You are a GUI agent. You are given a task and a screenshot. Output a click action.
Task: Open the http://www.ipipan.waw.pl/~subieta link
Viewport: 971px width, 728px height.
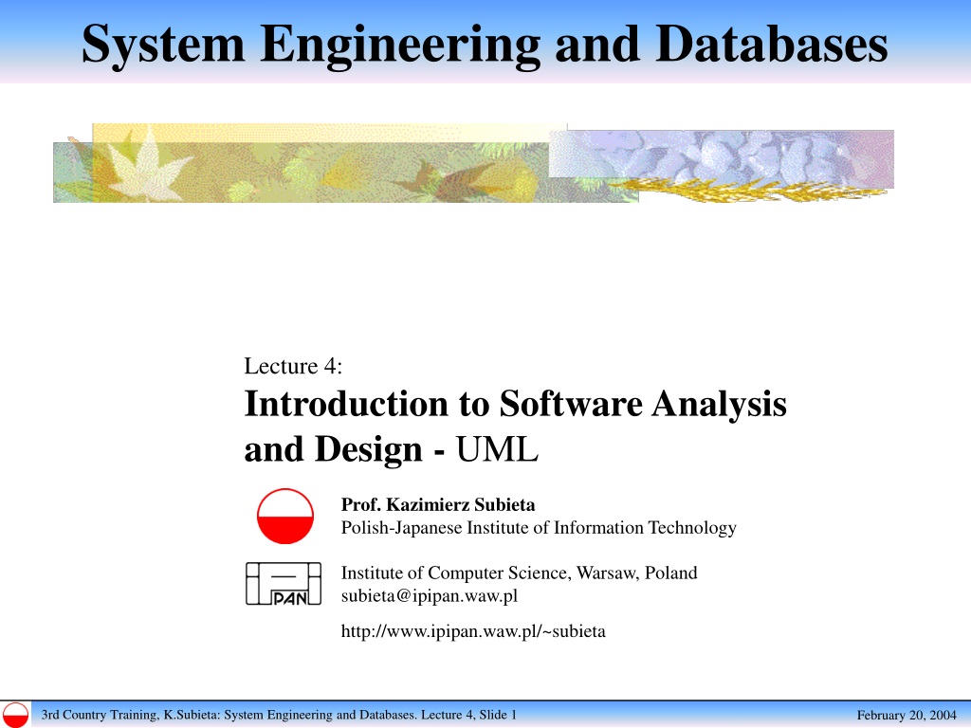tap(473, 631)
